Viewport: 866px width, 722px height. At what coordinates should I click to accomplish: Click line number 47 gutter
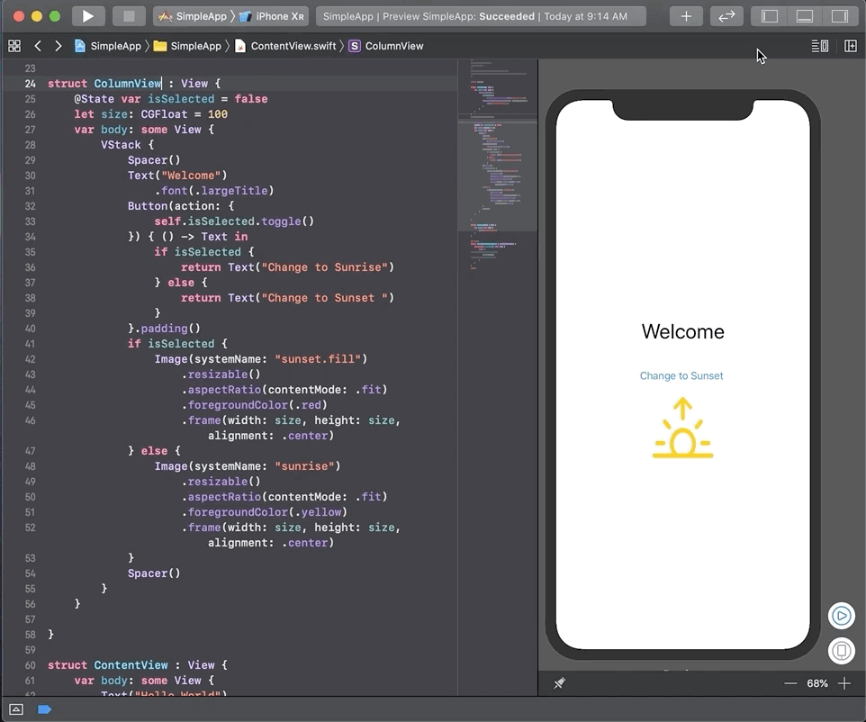30,451
